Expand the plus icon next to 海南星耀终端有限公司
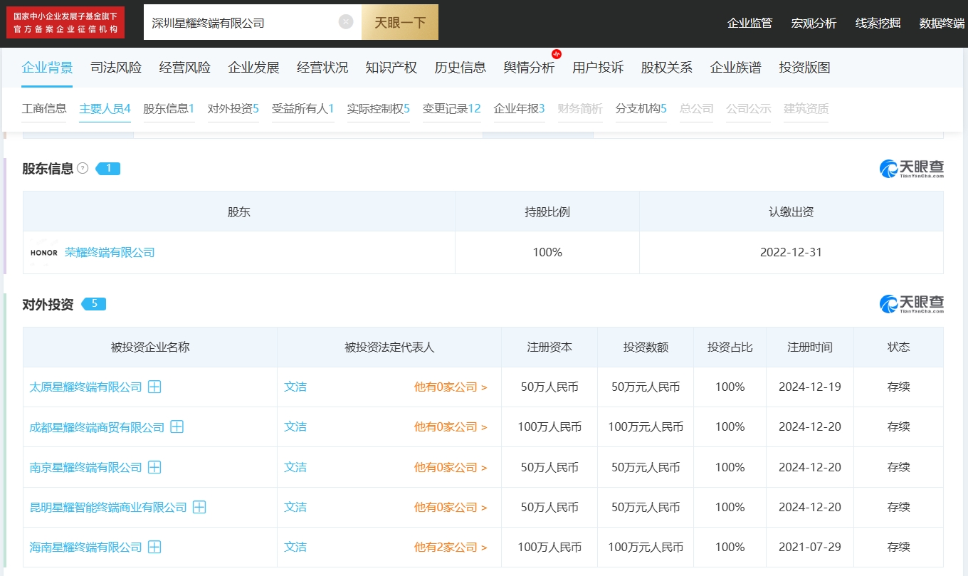968x576 pixels. click(154, 548)
